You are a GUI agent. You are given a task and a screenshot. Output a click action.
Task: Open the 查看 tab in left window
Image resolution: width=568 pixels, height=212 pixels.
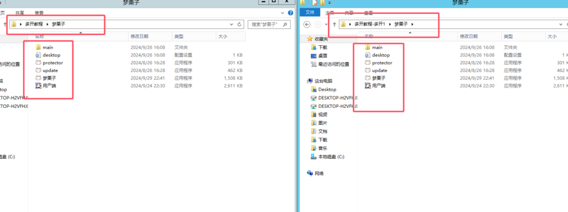39,13
